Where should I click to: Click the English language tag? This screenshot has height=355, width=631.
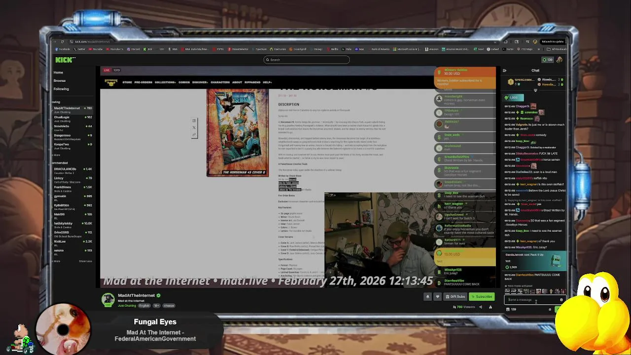(144, 306)
